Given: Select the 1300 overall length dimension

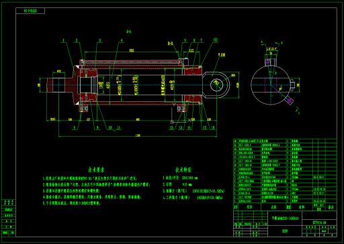Looking at the screenshot, I should (x=138, y=135).
